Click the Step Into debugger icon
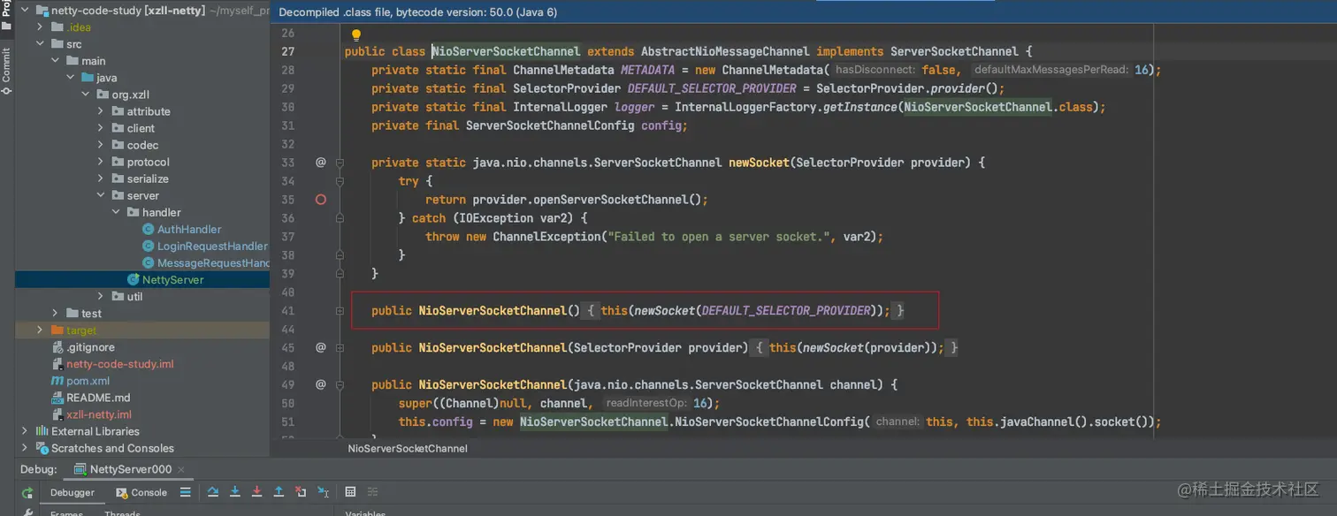 pos(235,492)
